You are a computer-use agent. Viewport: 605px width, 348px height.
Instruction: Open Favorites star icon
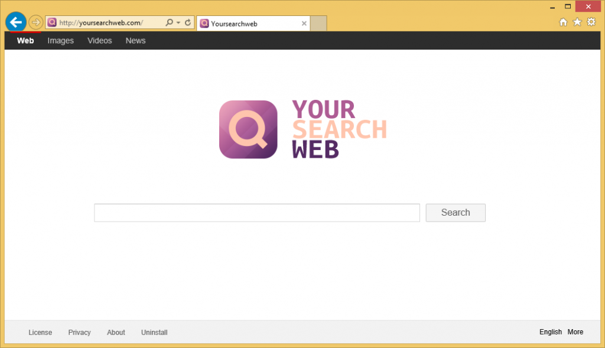(x=577, y=22)
